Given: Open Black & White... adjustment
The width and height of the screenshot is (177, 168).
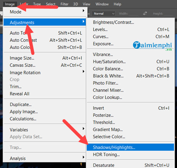Looking at the screenshot, I should point(130,76).
